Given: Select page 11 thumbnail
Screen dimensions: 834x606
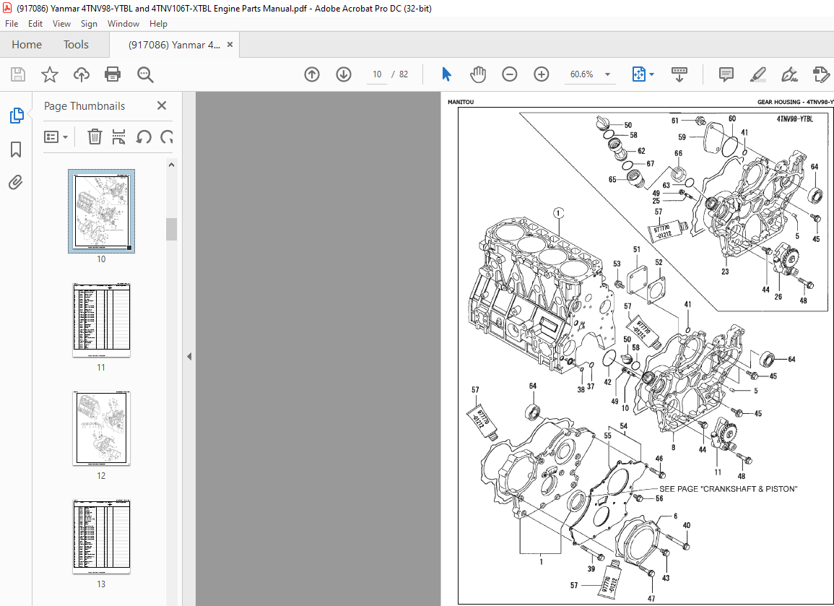Looking at the screenshot, I should pos(101,320).
